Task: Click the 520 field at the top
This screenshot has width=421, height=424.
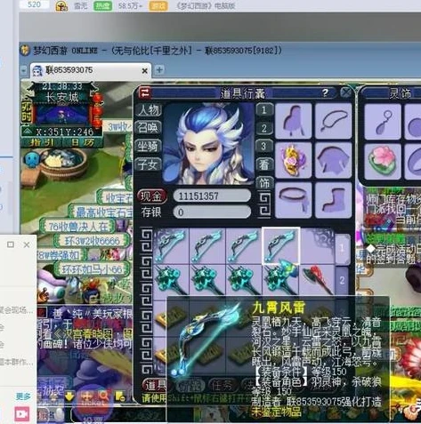Action: [34, 4]
